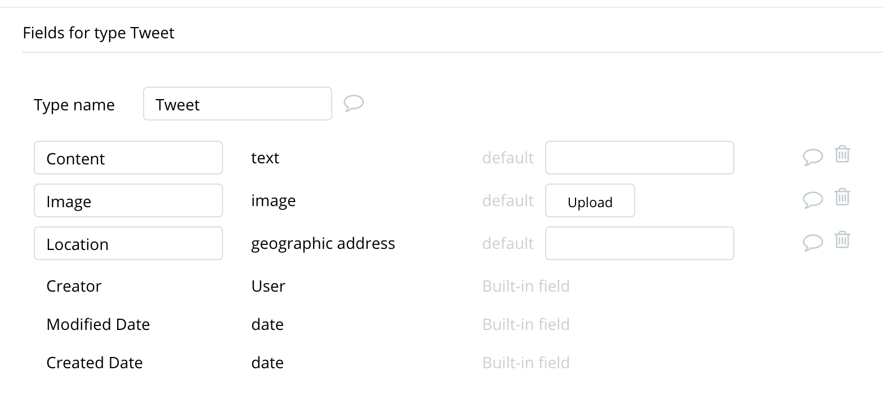Open the comment bubble for Content field
Screen dimensions: 883x402
813,157
